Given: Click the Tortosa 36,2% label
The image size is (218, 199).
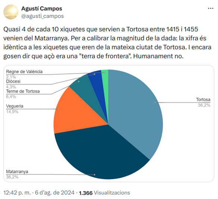Looking at the screenshot, I should pos(203,102).
